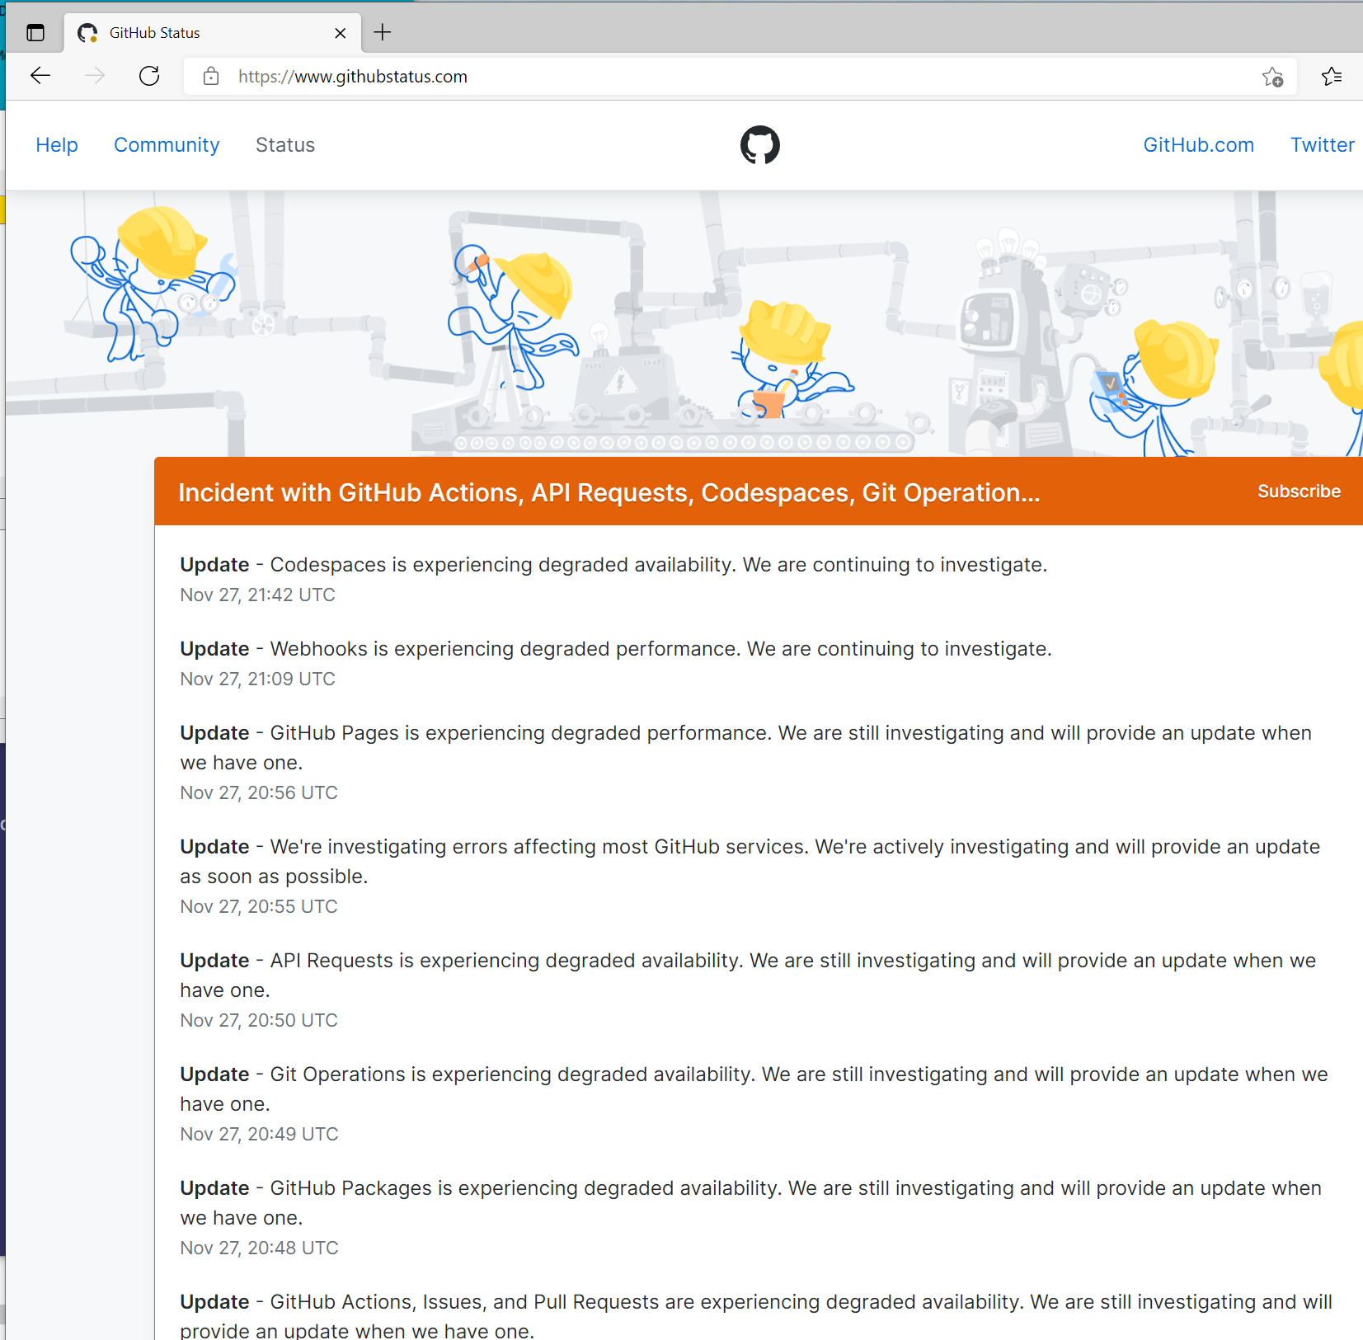Click the 'Nov 27, 20:55 UTC' timestamp
Viewport: 1363px width, 1340px height.
[259, 907]
